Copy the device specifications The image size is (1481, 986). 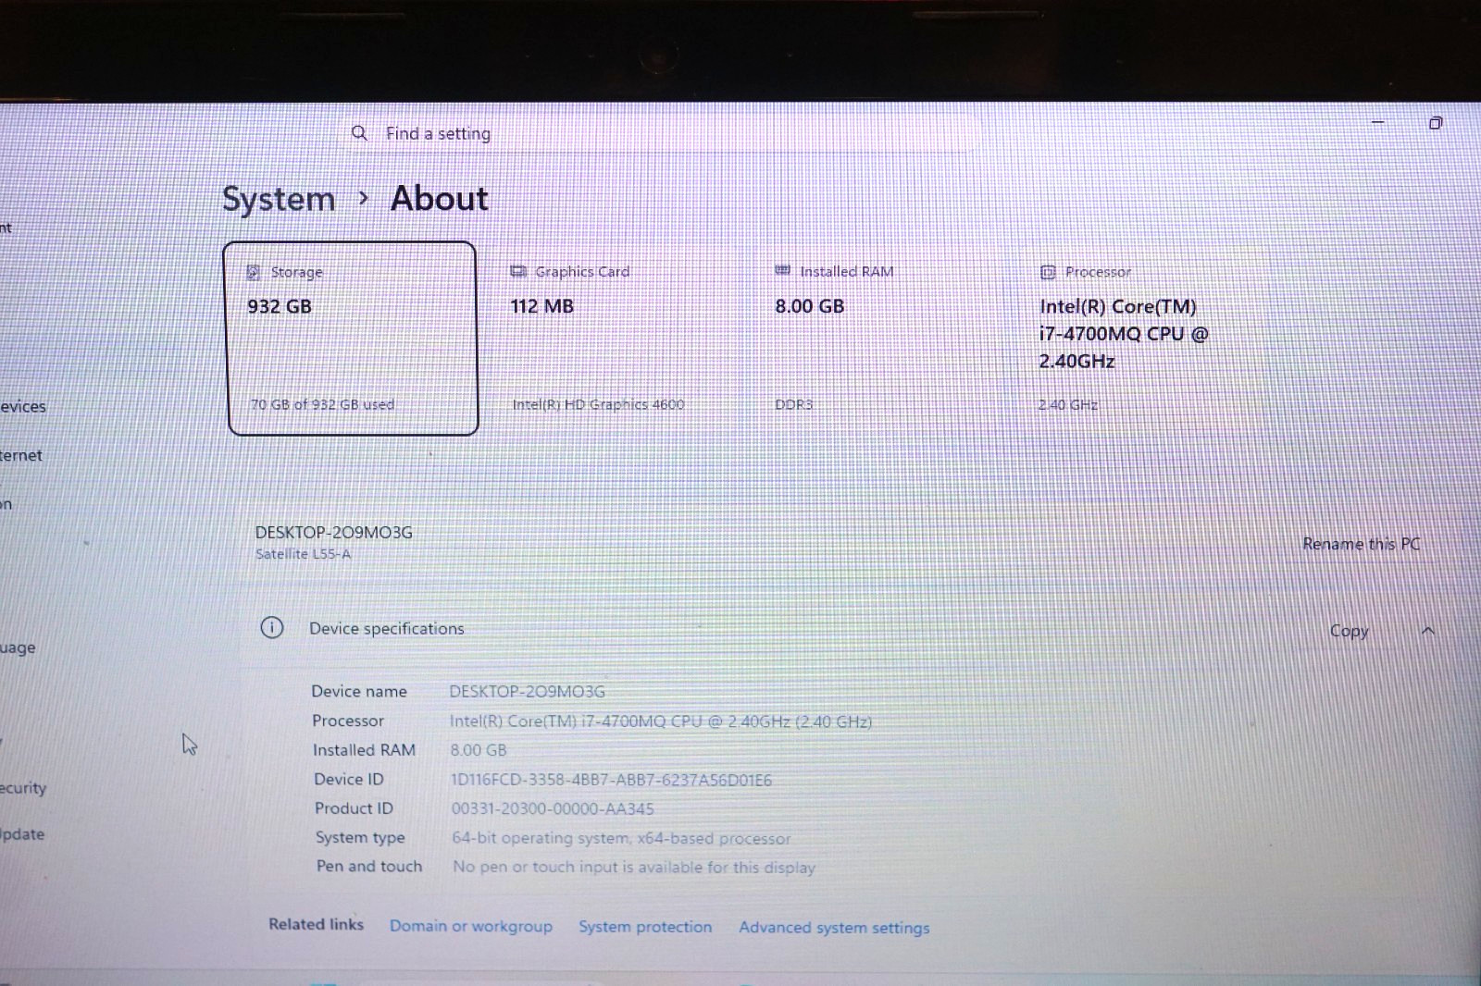point(1349,631)
